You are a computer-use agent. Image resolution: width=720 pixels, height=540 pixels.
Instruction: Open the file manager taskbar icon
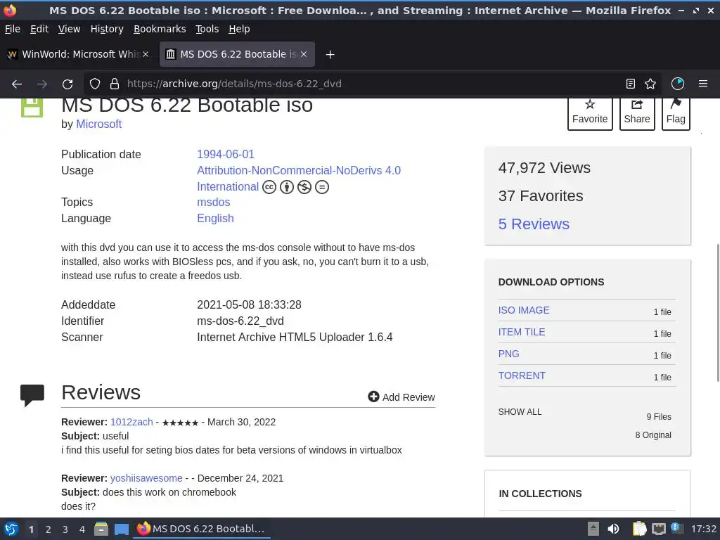tap(101, 529)
